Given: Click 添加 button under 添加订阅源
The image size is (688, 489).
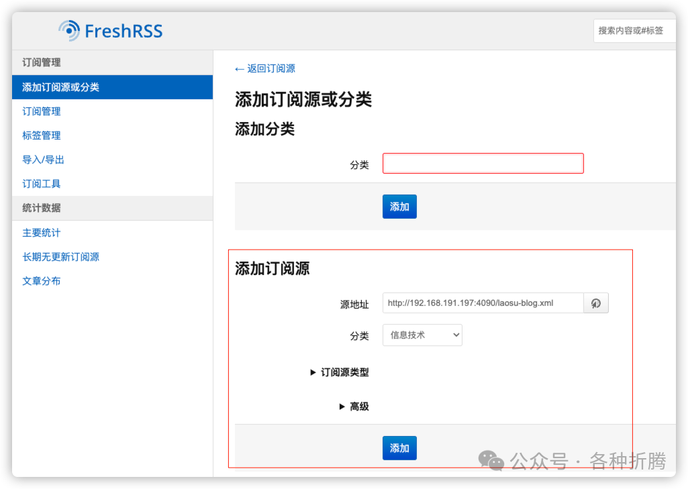Looking at the screenshot, I should (399, 448).
